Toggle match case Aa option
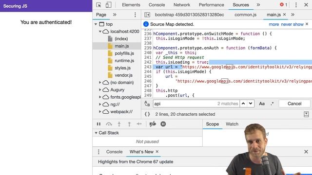Screen dimensions: 312x175 point(262,104)
